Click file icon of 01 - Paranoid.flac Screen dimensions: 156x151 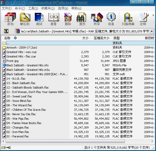tap(4, 136)
